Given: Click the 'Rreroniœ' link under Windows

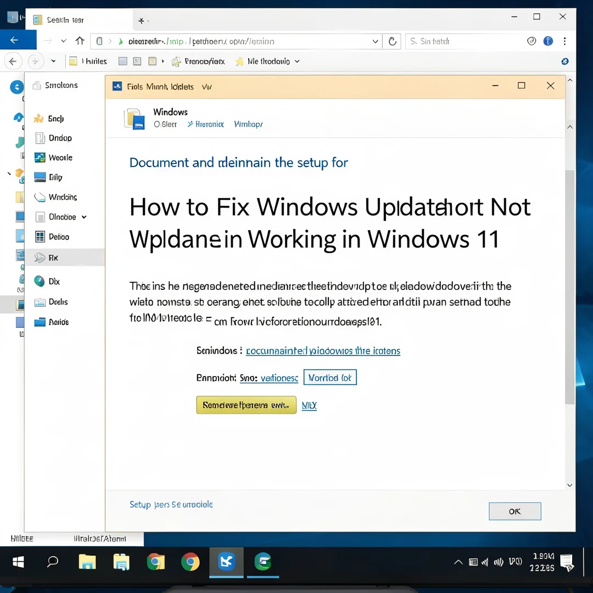Looking at the screenshot, I should click(x=206, y=124).
